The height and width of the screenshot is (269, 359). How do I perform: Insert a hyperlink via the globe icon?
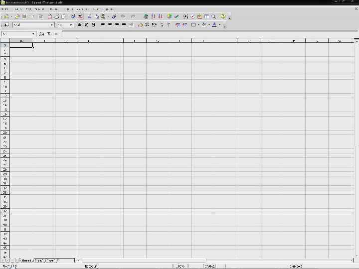pos(146,16)
